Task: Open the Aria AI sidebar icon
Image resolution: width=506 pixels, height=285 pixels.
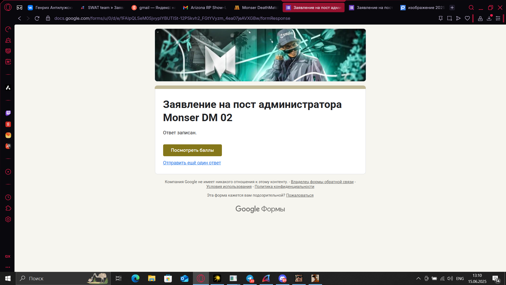Action: tap(8, 88)
